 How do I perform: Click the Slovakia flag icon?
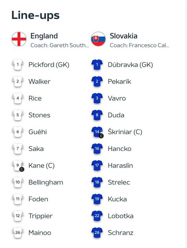point(98,39)
